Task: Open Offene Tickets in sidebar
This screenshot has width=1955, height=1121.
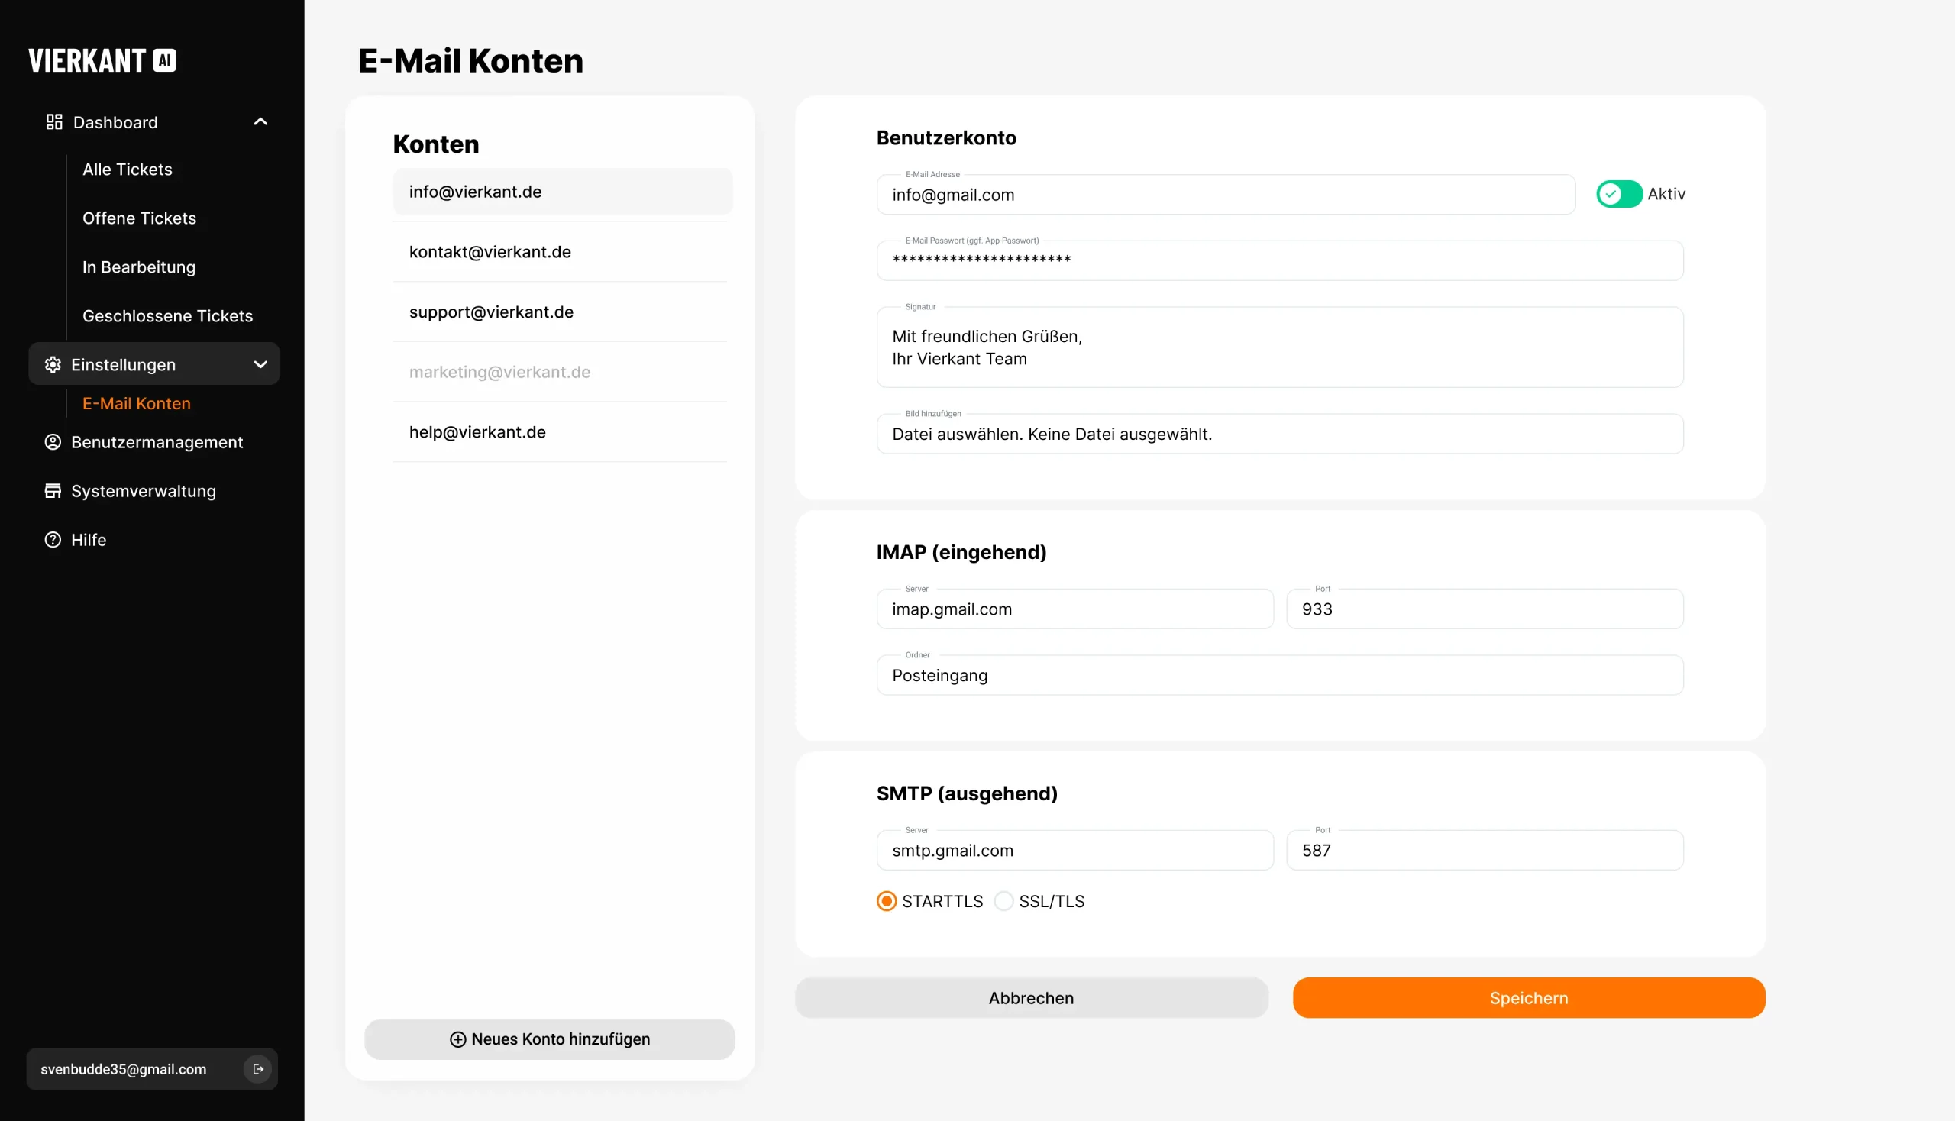Action: (139, 218)
